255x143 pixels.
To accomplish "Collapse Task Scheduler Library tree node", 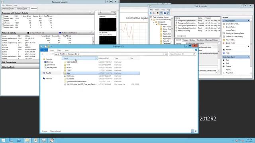I will [151, 19].
